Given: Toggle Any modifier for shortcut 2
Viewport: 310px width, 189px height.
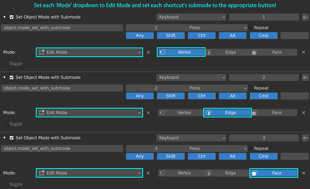Looking at the screenshot, I should click(x=140, y=96).
